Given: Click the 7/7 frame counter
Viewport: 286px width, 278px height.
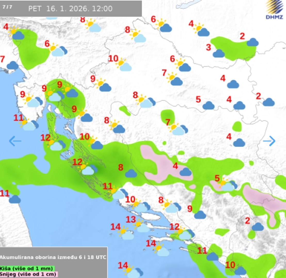Looking at the screenshot, I should [x=7, y=7].
